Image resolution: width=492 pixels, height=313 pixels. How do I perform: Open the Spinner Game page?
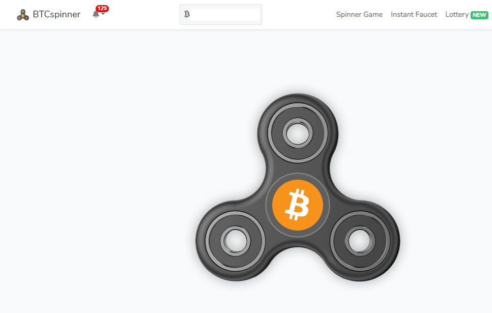[x=359, y=14]
